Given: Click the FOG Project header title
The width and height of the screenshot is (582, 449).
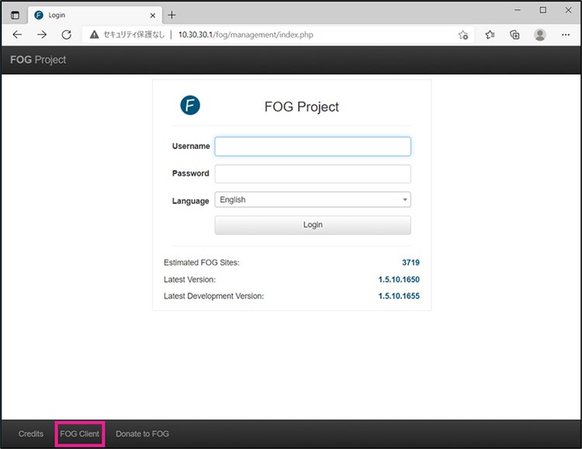Looking at the screenshot, I should pos(38,60).
